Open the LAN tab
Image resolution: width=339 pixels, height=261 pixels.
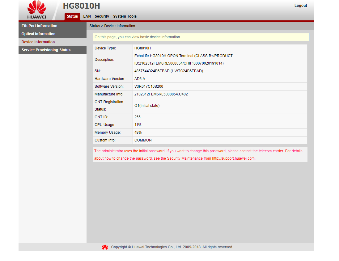coord(87,16)
